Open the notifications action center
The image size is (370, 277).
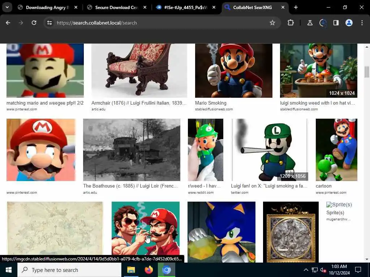click(x=358, y=270)
